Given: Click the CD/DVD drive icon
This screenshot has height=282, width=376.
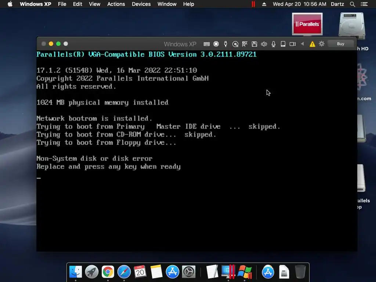Looking at the screenshot, I should 235,44.
